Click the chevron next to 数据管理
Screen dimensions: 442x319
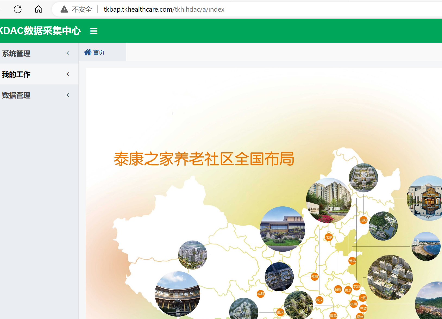pos(68,95)
